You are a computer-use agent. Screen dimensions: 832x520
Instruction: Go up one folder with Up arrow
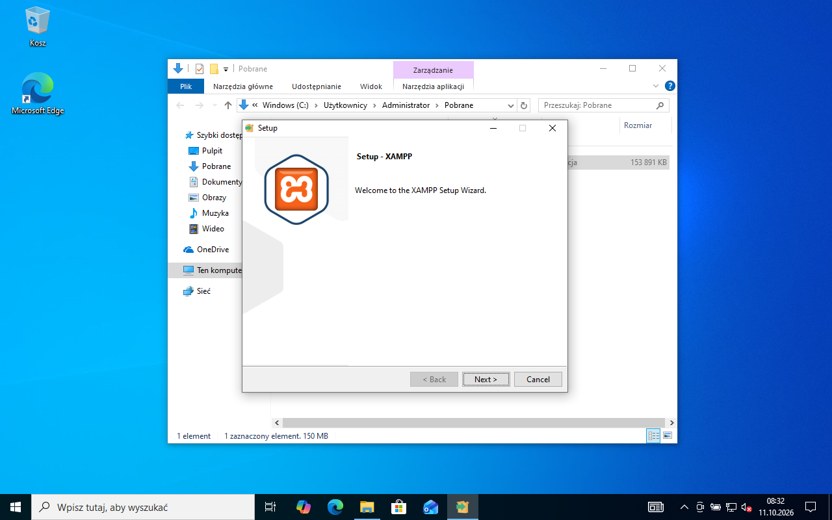point(227,105)
